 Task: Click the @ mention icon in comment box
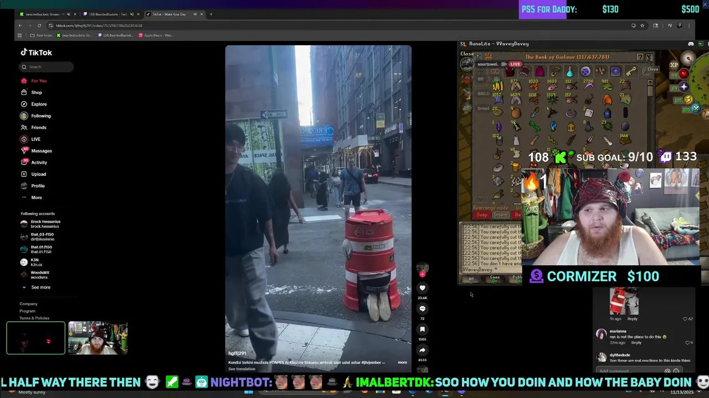(667, 371)
